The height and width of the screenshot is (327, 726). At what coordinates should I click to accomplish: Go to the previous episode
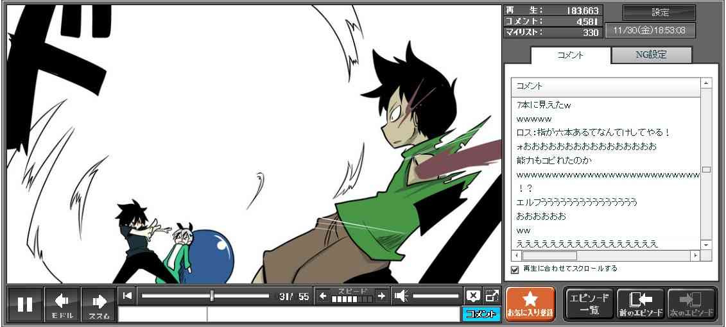point(640,304)
